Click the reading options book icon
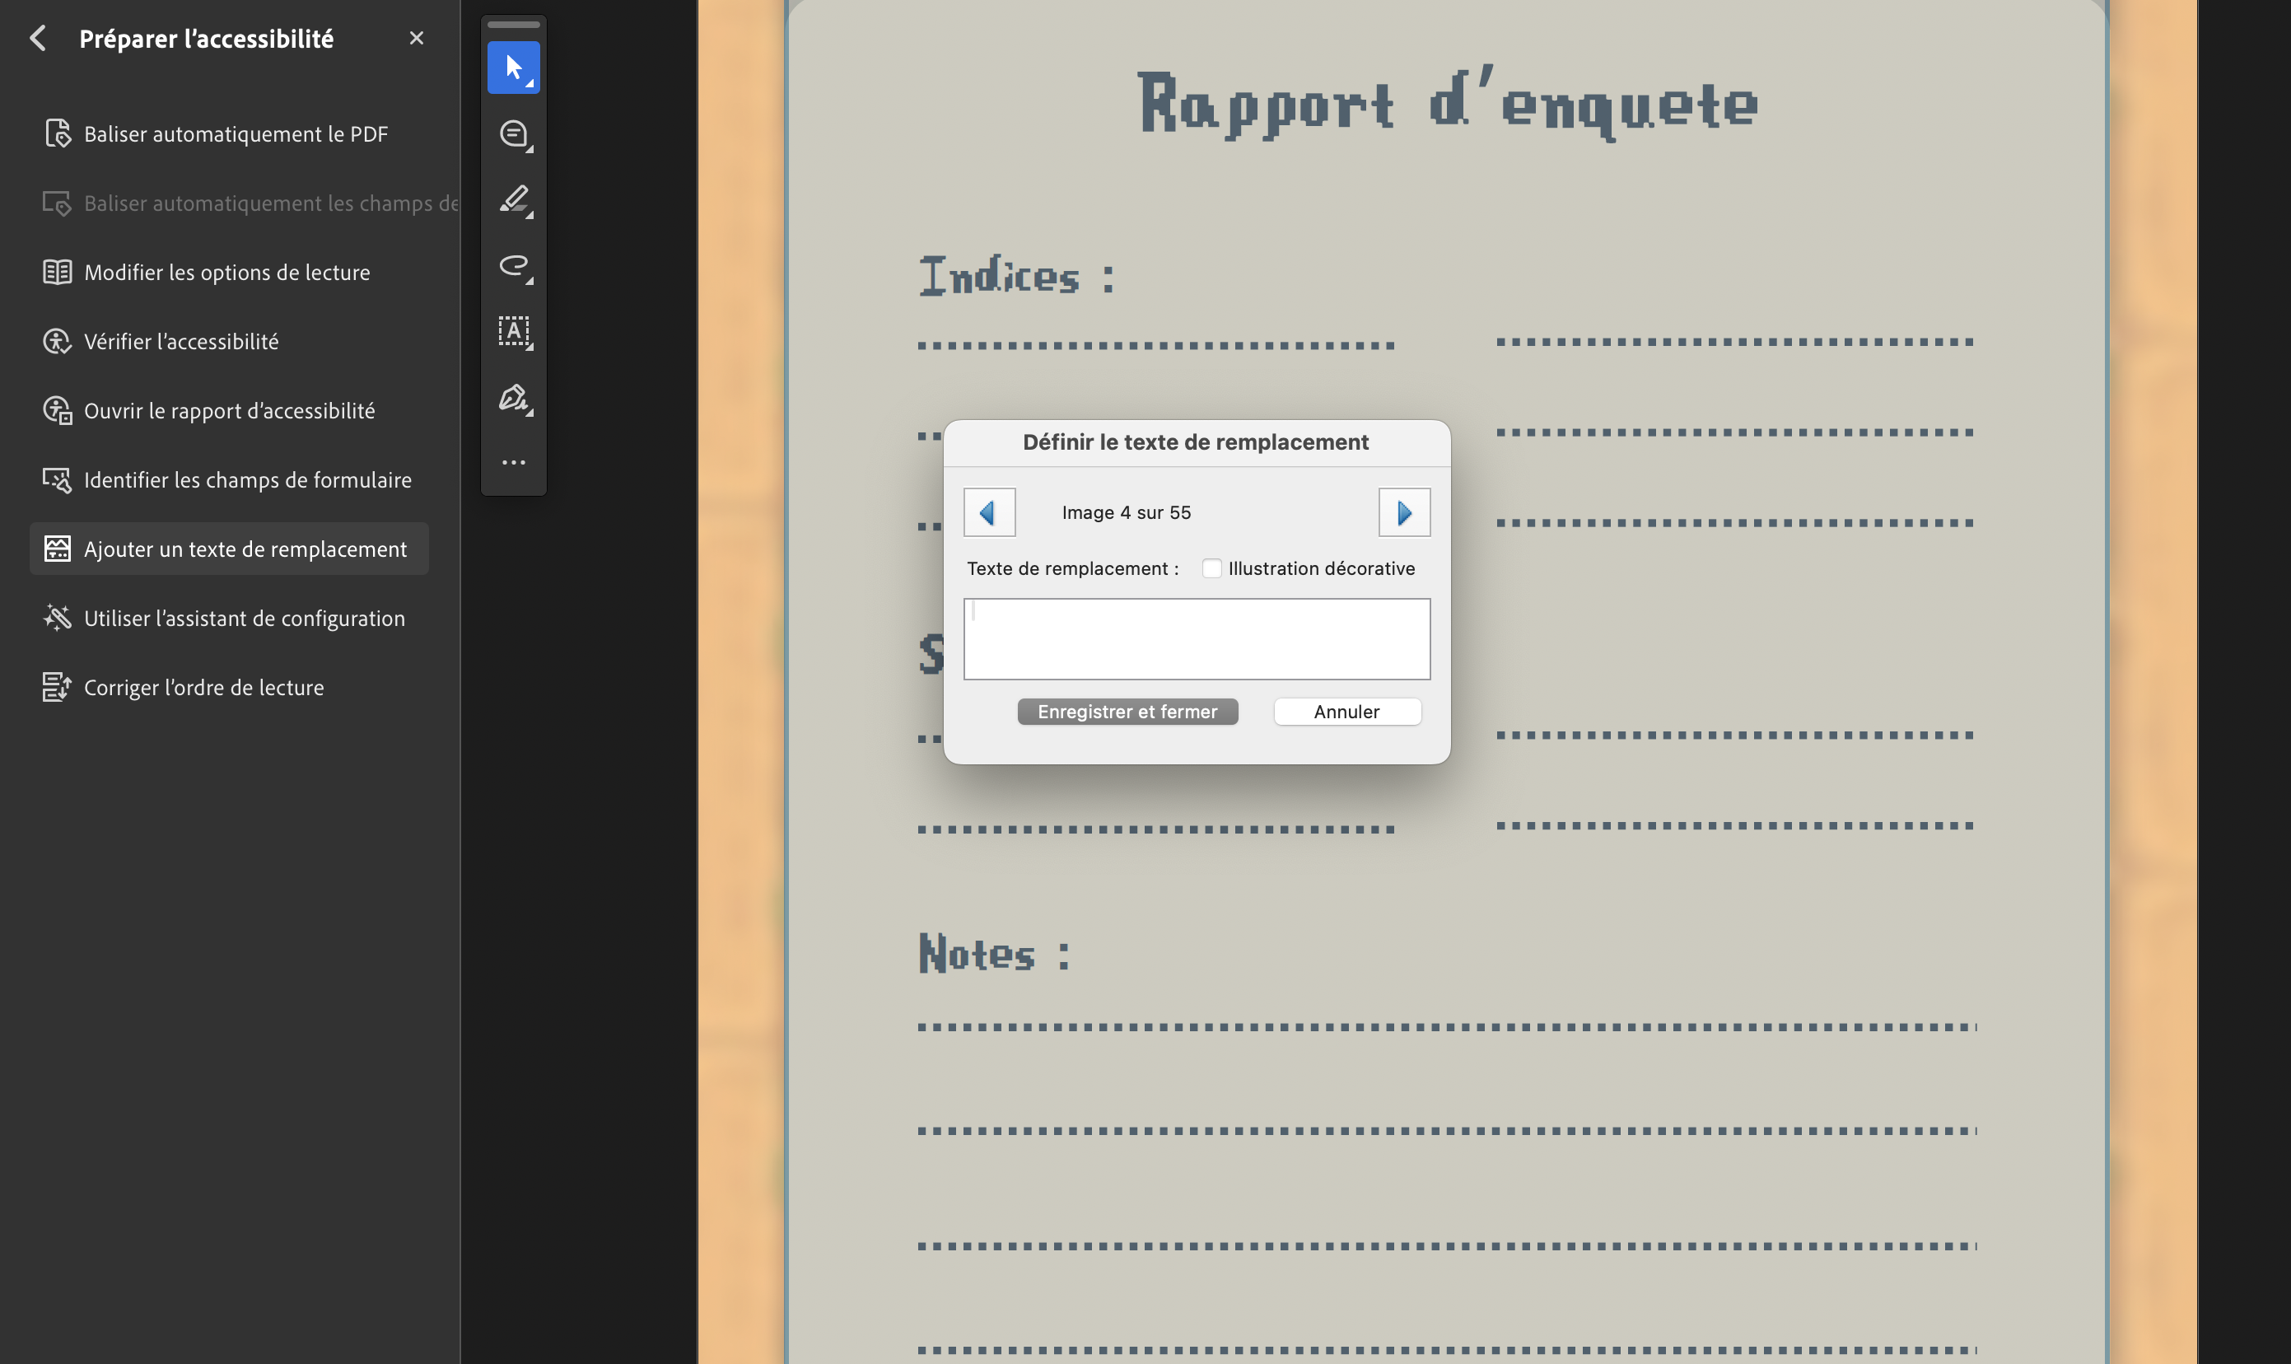 [x=57, y=272]
